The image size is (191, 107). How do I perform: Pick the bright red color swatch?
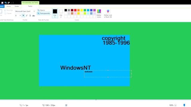pos(75,10)
